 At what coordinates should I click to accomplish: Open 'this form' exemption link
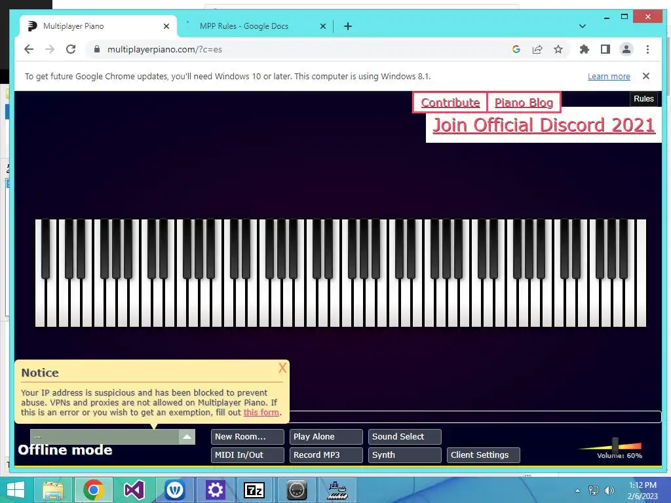[261, 413]
